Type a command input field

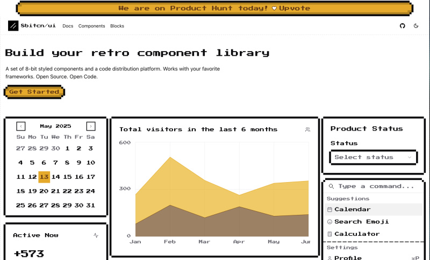click(x=376, y=186)
